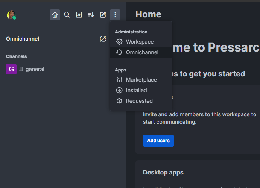Toggle Omnichannel availability icon
This screenshot has width=260, height=188.
pos(103,39)
